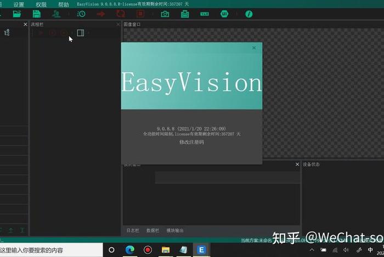Open the 设置 menu
The image size is (384, 257).
[x=19, y=4]
